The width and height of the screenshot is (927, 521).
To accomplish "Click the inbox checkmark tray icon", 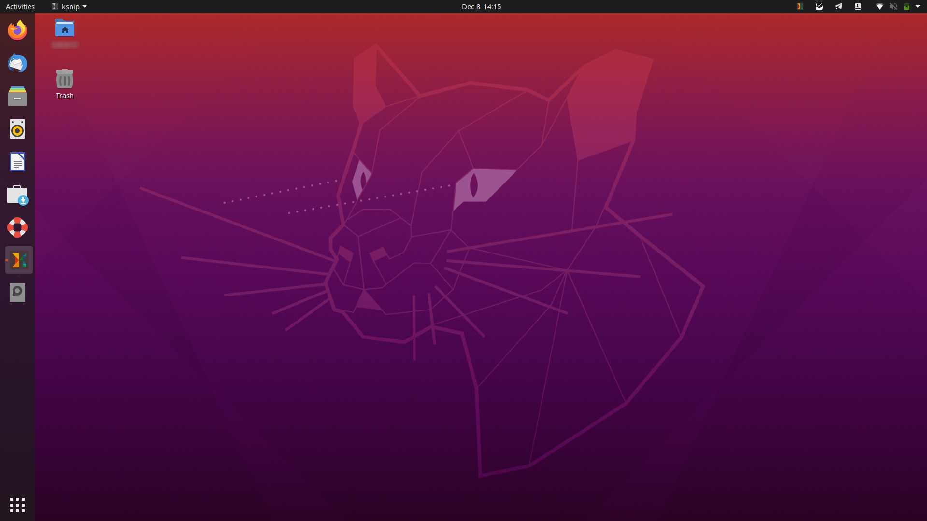I will (x=819, y=6).
